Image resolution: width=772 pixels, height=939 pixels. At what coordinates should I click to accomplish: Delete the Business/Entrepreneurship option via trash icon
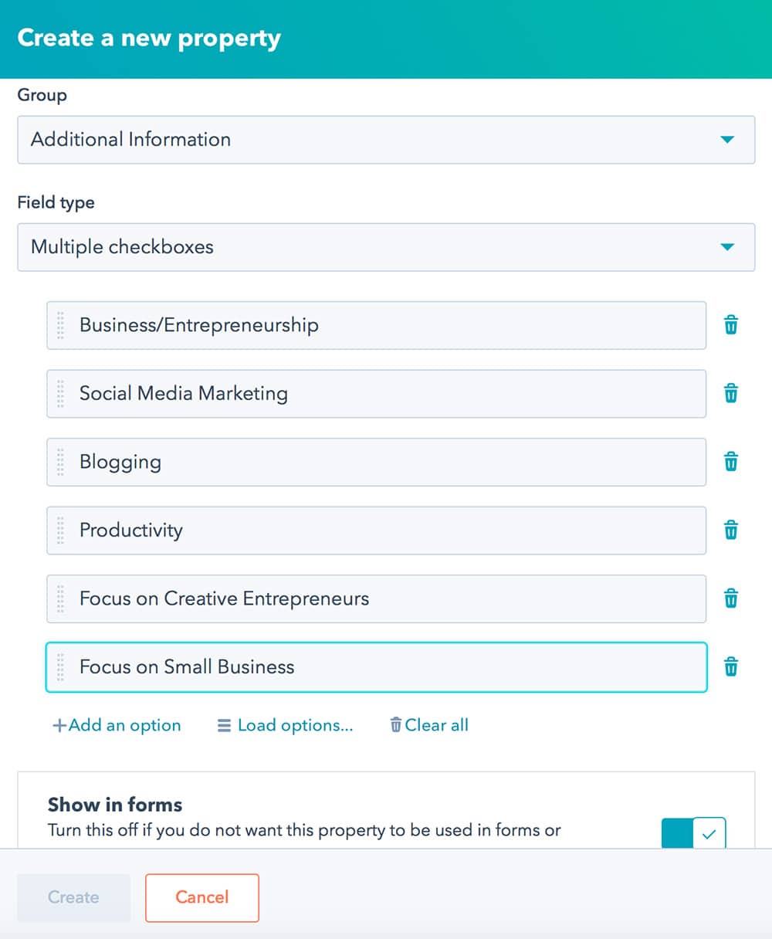click(730, 325)
